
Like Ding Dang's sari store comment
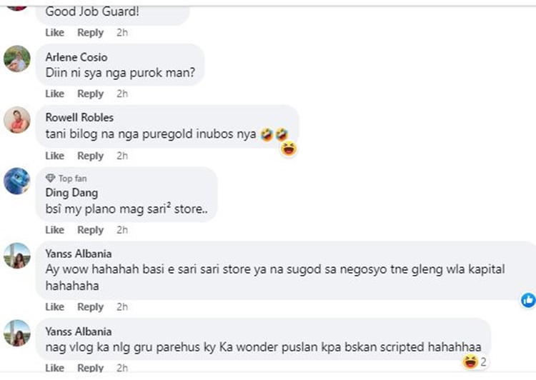tap(55, 230)
